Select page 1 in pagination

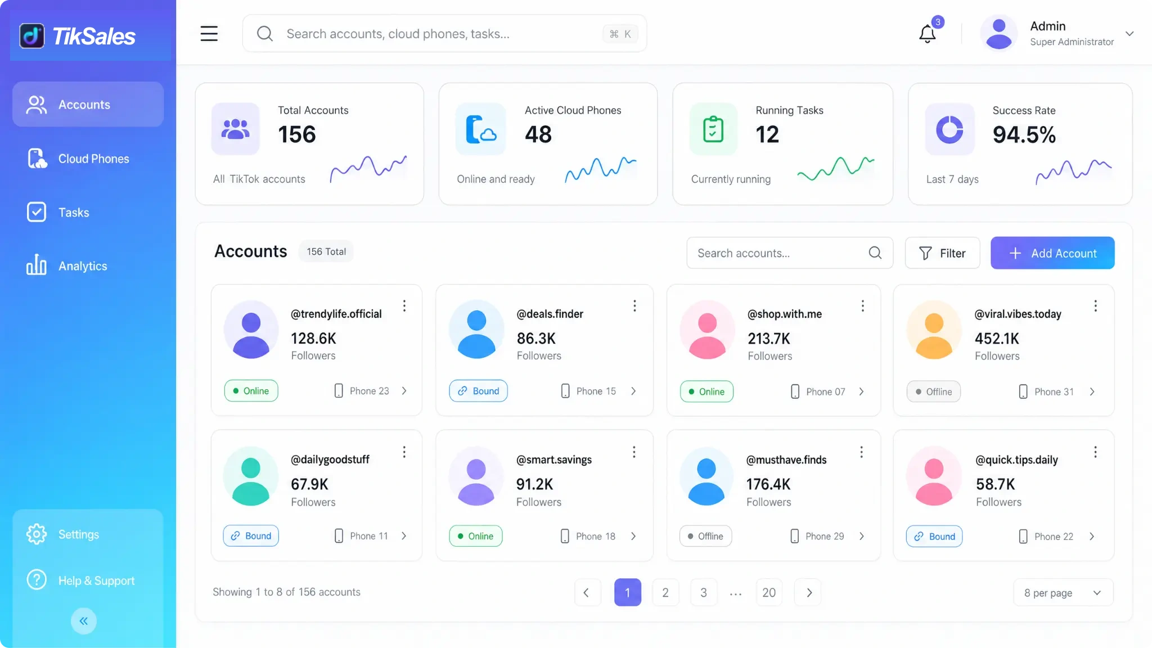point(628,592)
